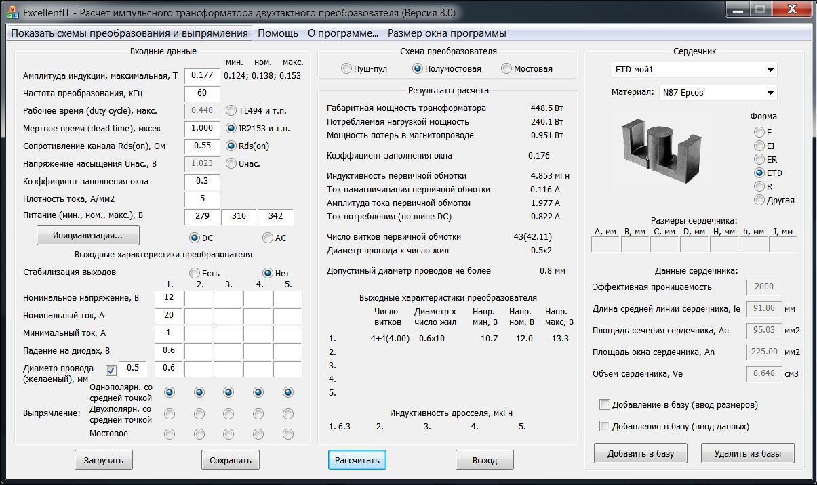The width and height of the screenshot is (817, 485).
Task: Select DC power supply type
Action: click(x=201, y=238)
